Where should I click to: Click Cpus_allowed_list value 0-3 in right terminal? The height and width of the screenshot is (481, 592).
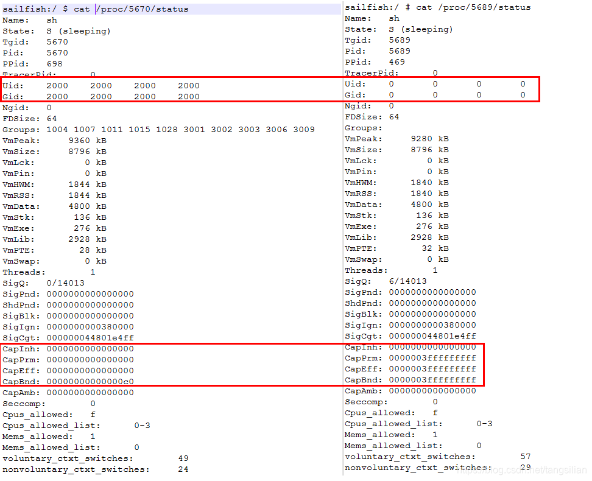(485, 423)
